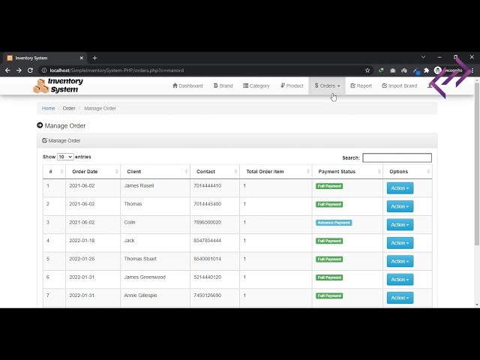
Task: Open the Product menu item
Action: pyautogui.click(x=292, y=85)
